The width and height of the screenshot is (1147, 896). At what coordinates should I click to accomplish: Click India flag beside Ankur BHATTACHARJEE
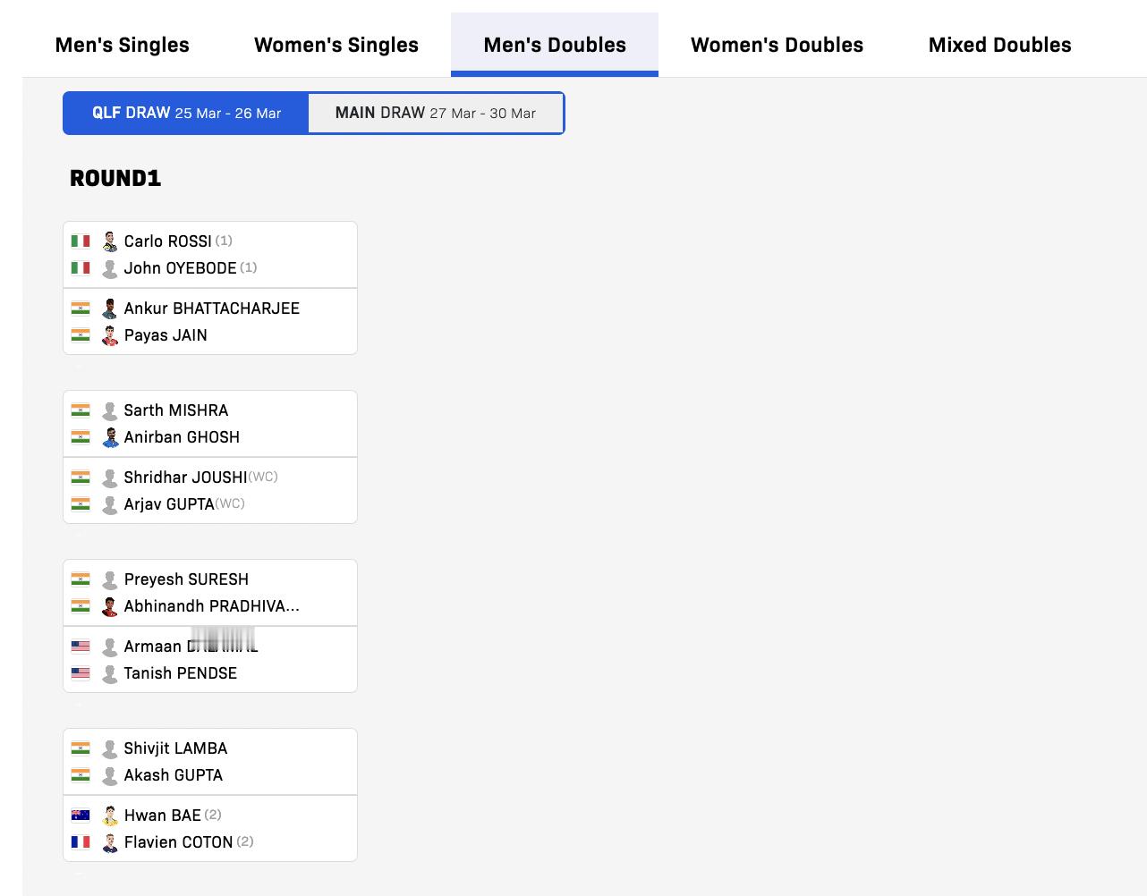81,308
